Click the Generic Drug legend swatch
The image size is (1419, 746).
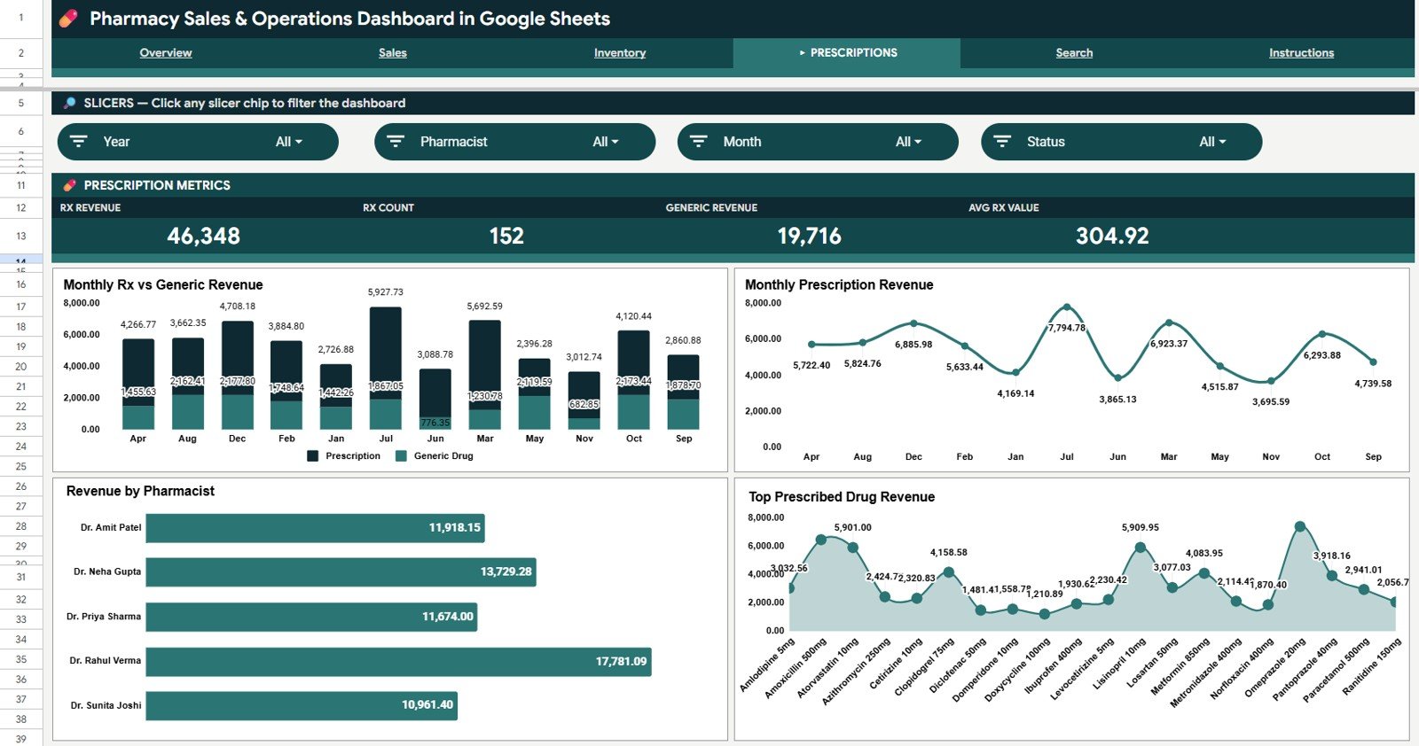pos(401,456)
